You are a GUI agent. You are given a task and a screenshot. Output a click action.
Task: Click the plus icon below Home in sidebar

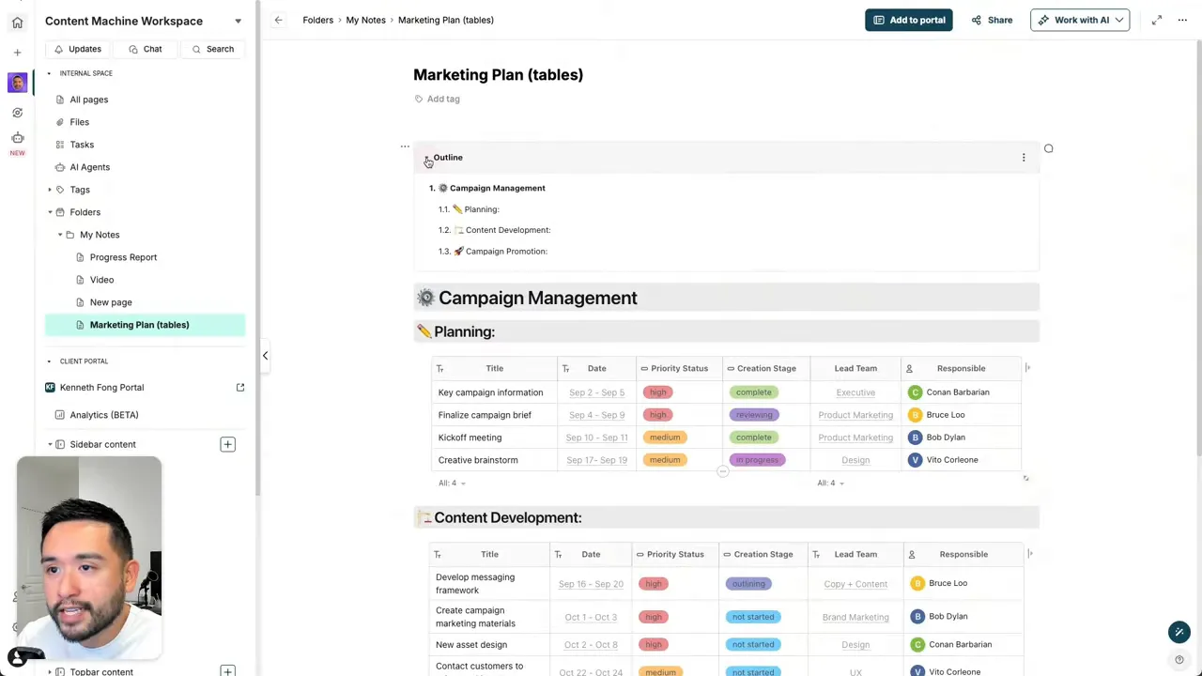point(17,53)
